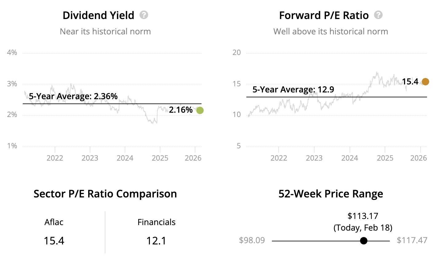435x261 pixels.
Task: Click the Dividend Yield help question icon
Action: pos(144,15)
